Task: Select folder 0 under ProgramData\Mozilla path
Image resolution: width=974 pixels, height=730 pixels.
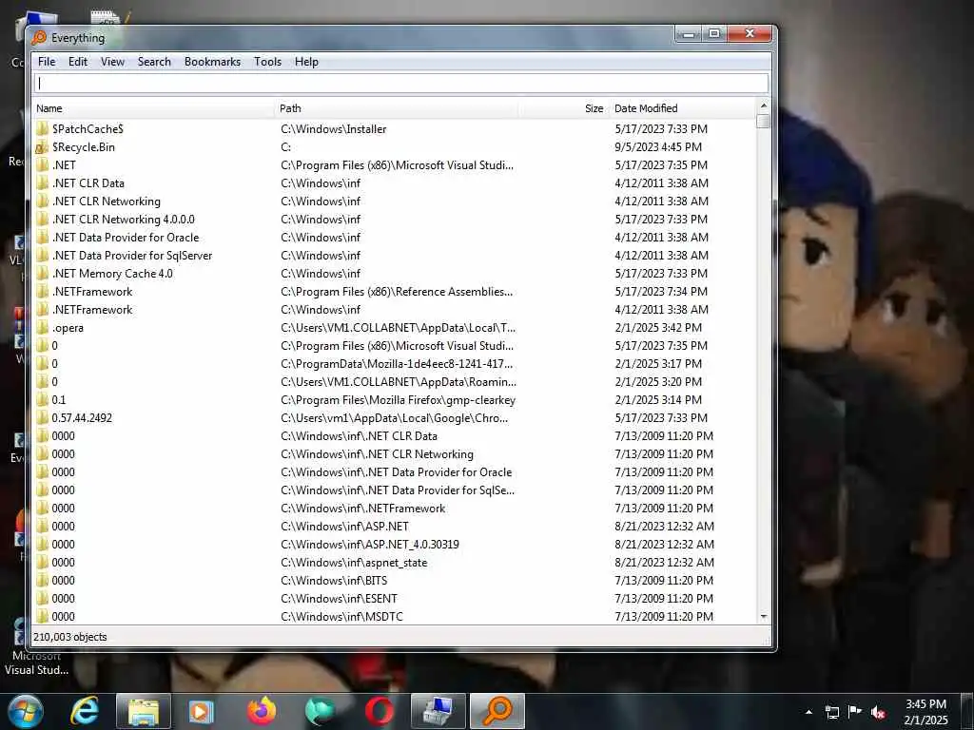Action: 395,364
